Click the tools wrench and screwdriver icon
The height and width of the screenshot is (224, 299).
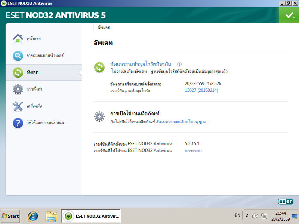(x=18, y=106)
